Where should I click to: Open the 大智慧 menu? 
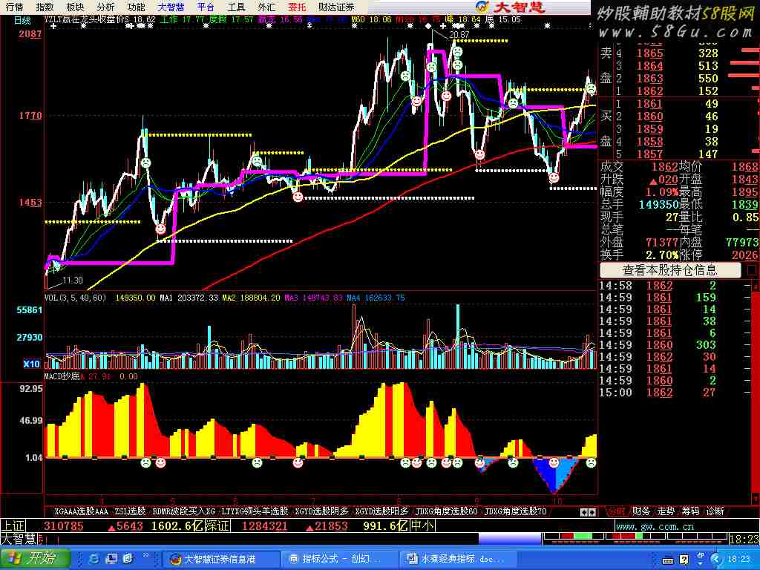coord(171,7)
